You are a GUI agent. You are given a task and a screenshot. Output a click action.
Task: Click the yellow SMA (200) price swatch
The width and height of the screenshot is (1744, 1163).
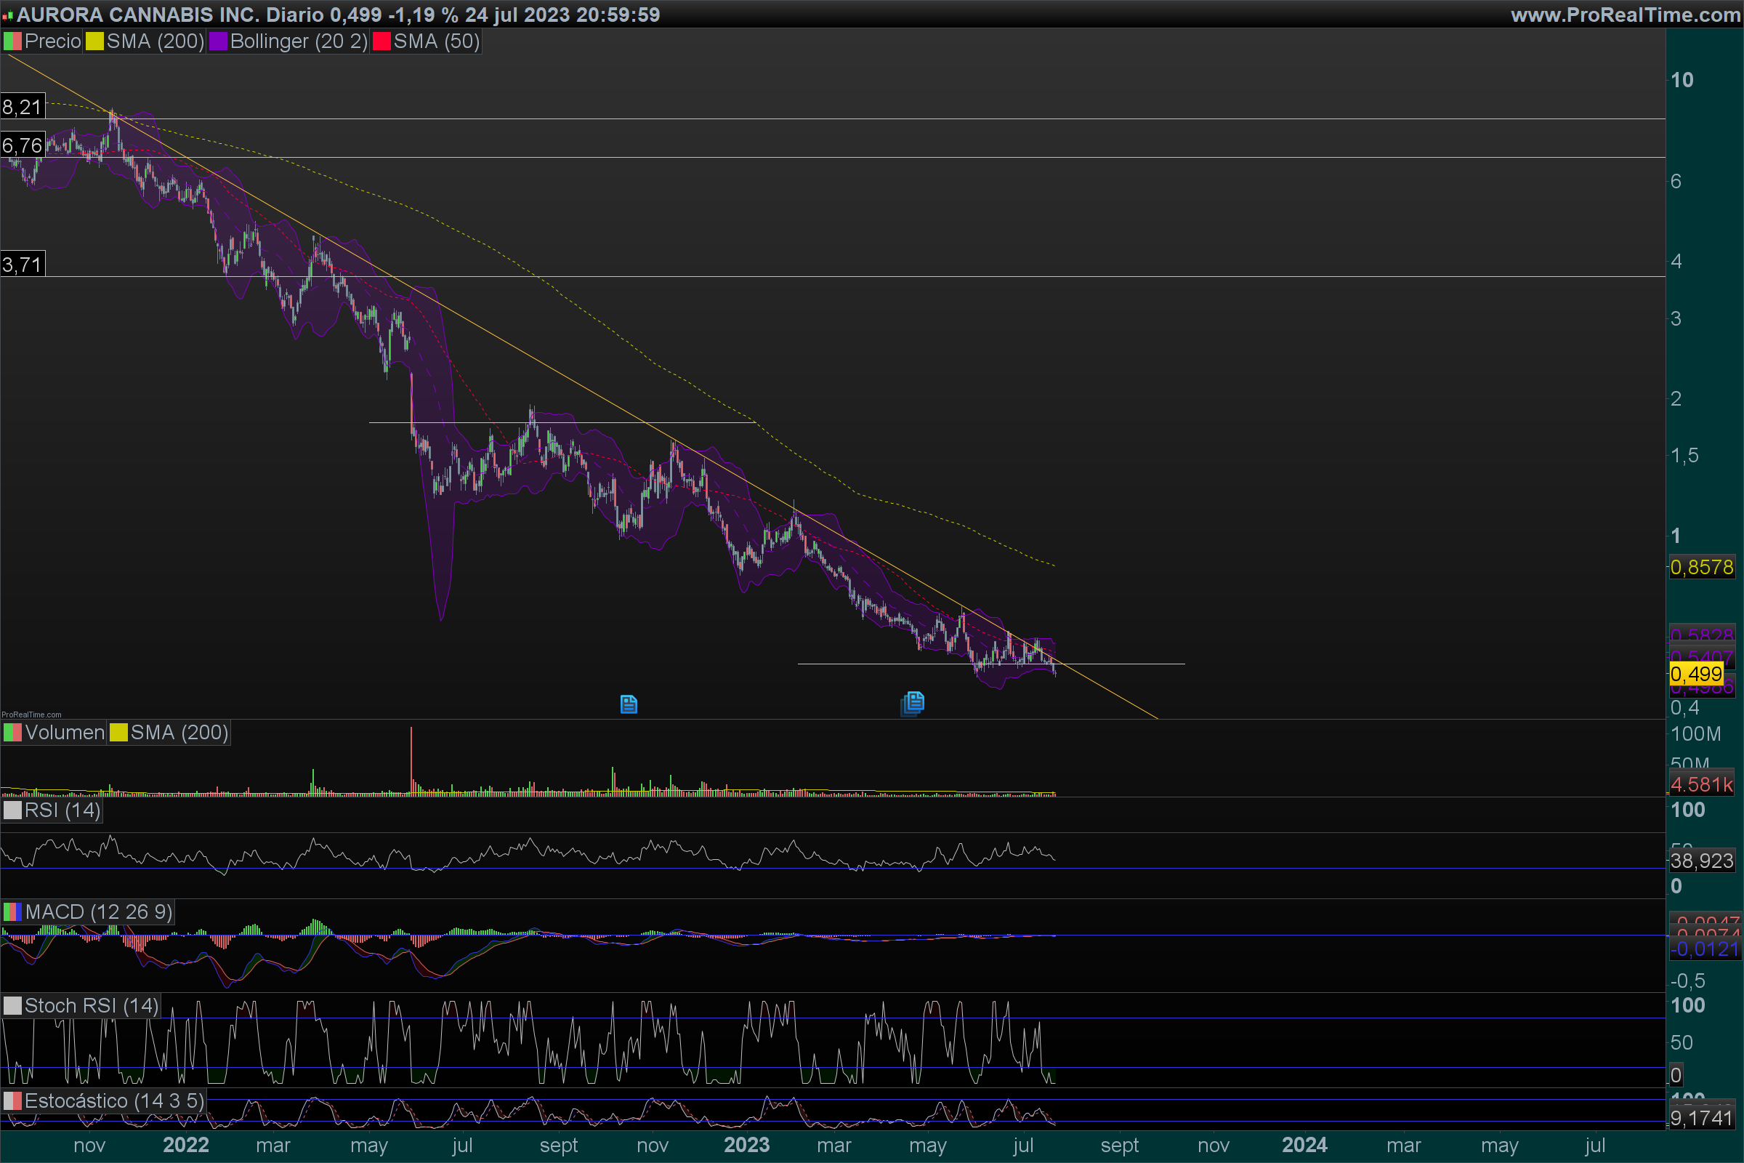[94, 41]
